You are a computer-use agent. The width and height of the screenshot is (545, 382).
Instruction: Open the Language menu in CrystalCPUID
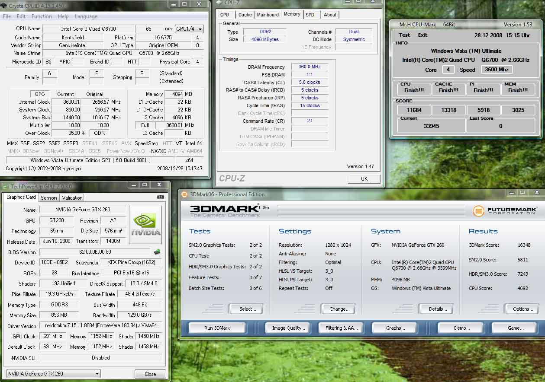pyautogui.click(x=86, y=16)
